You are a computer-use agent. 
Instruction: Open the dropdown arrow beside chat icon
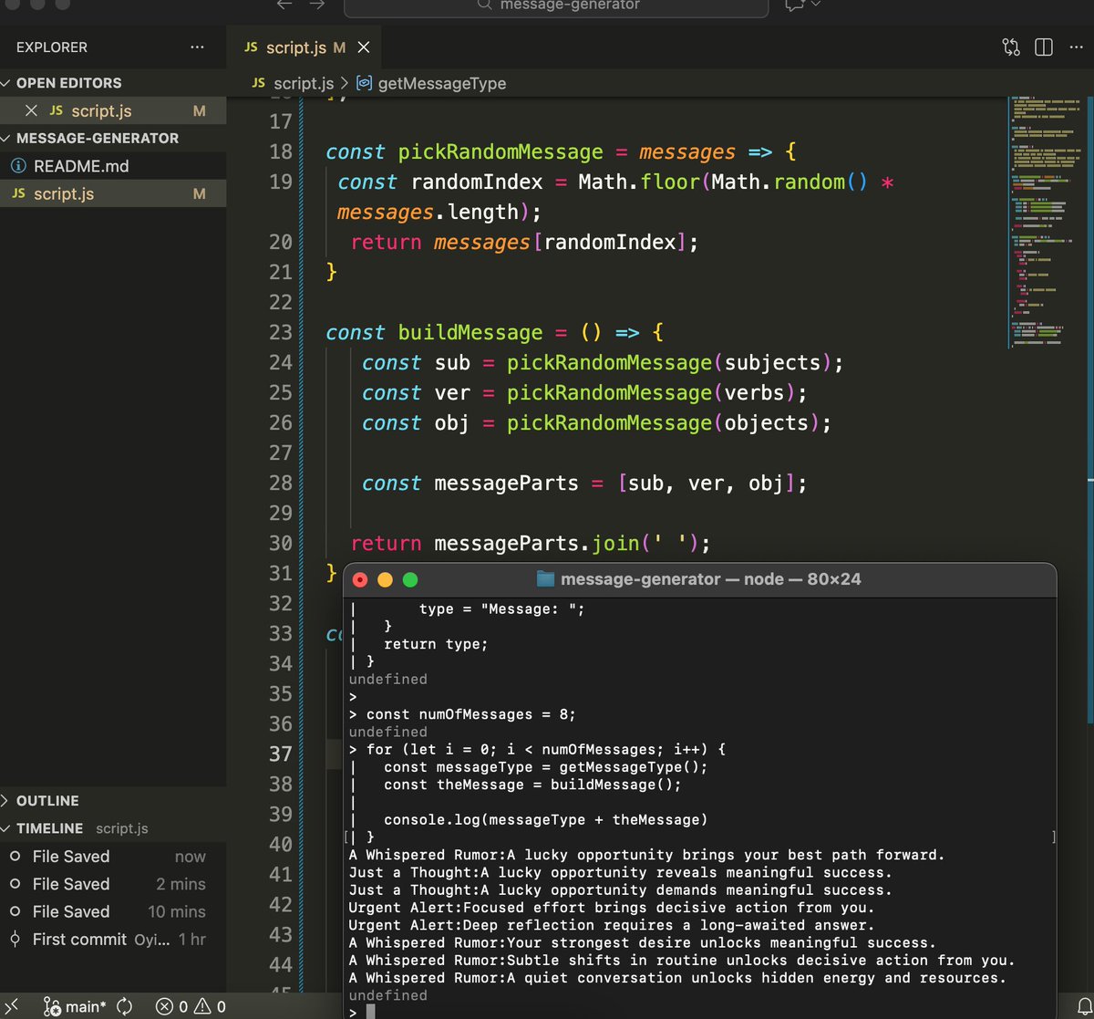click(815, 5)
